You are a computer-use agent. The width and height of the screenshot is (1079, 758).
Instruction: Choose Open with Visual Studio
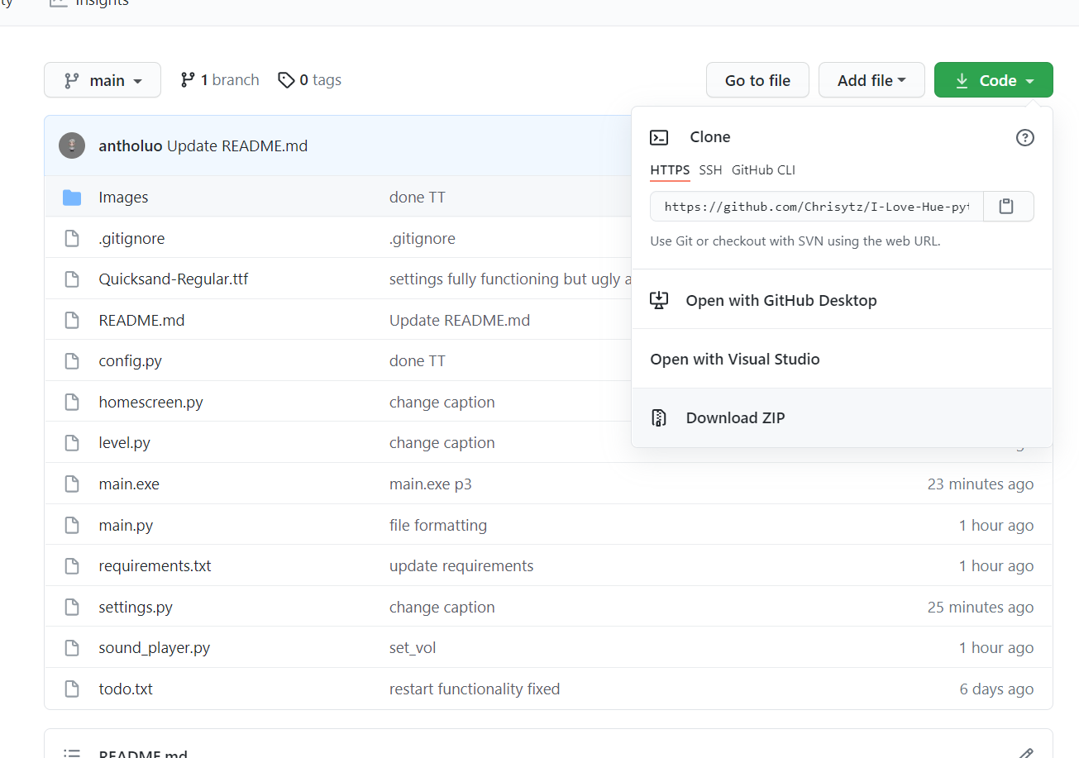click(842, 359)
